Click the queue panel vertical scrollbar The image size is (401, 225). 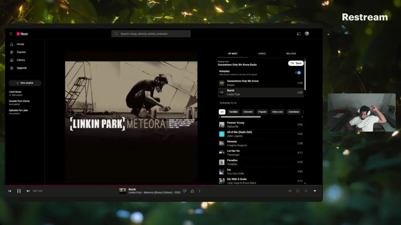[x=305, y=75]
